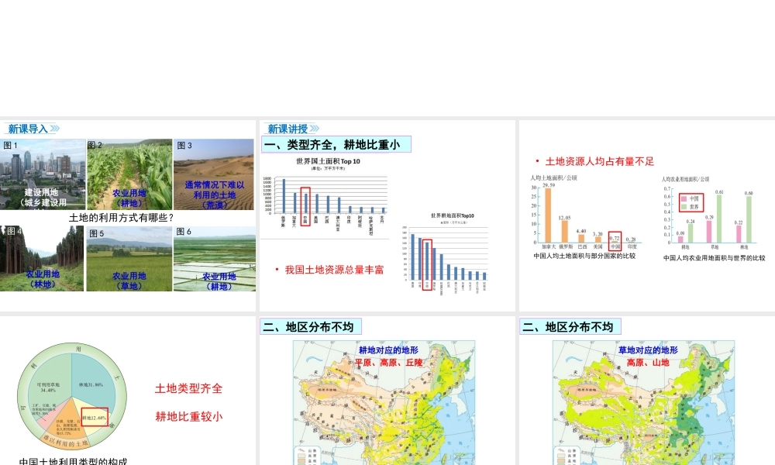Viewport: 775px width, 465px height.
Task: Click the caption 中国土地利用类型的构成
Action: (73, 462)
